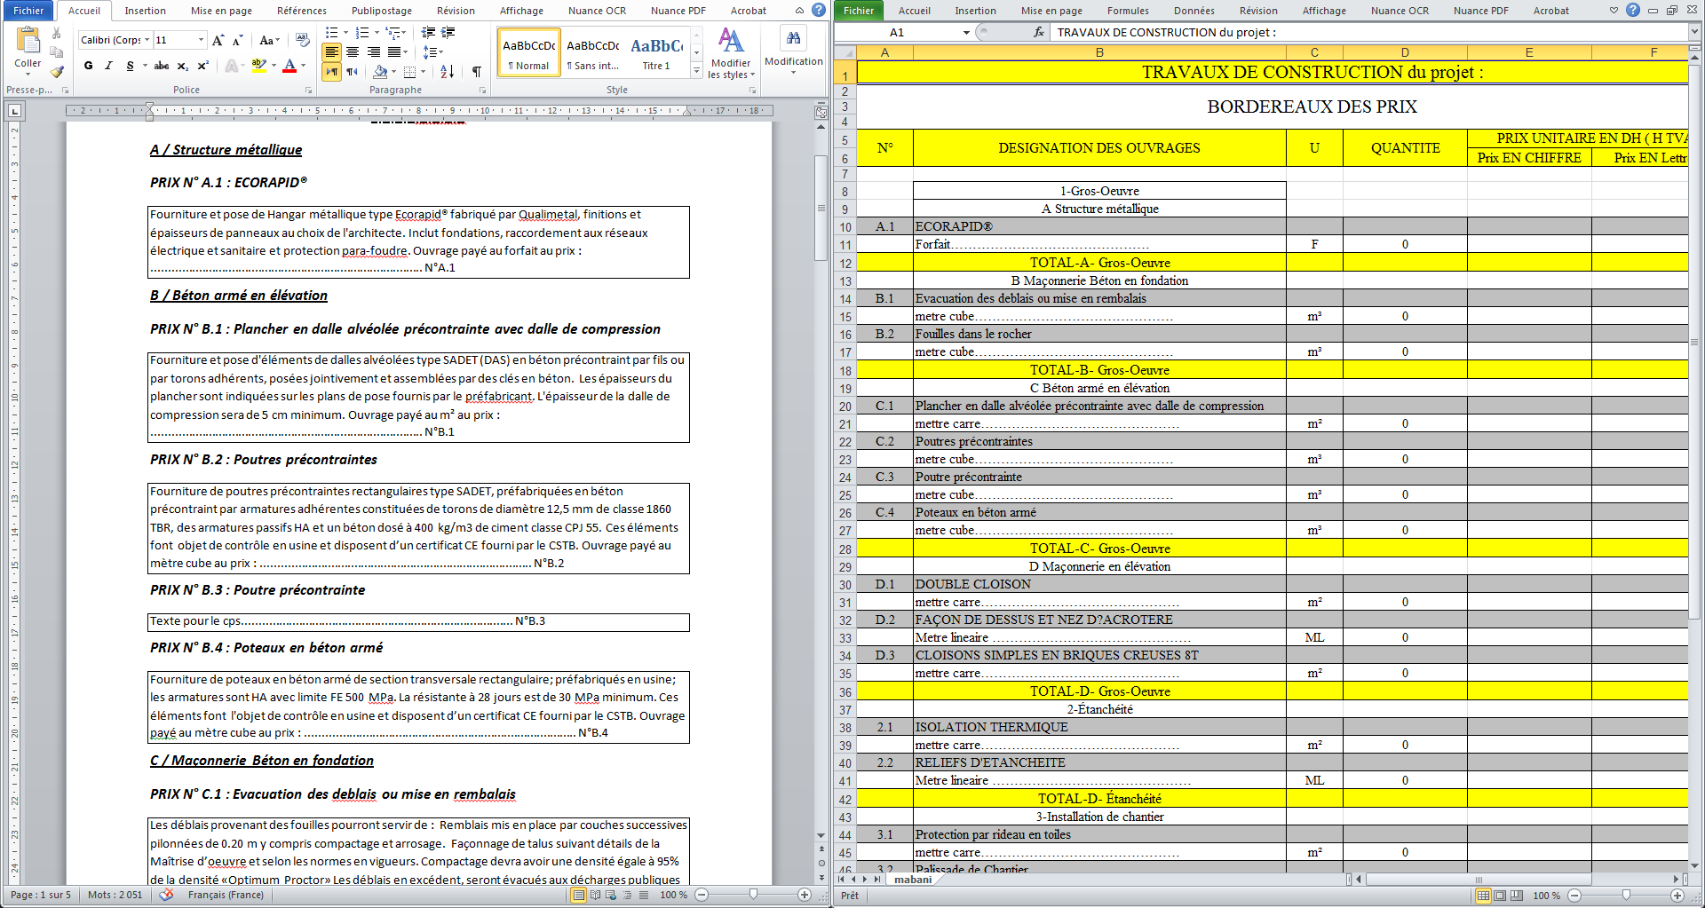Select the Format Painter brush icon

pyautogui.click(x=57, y=72)
